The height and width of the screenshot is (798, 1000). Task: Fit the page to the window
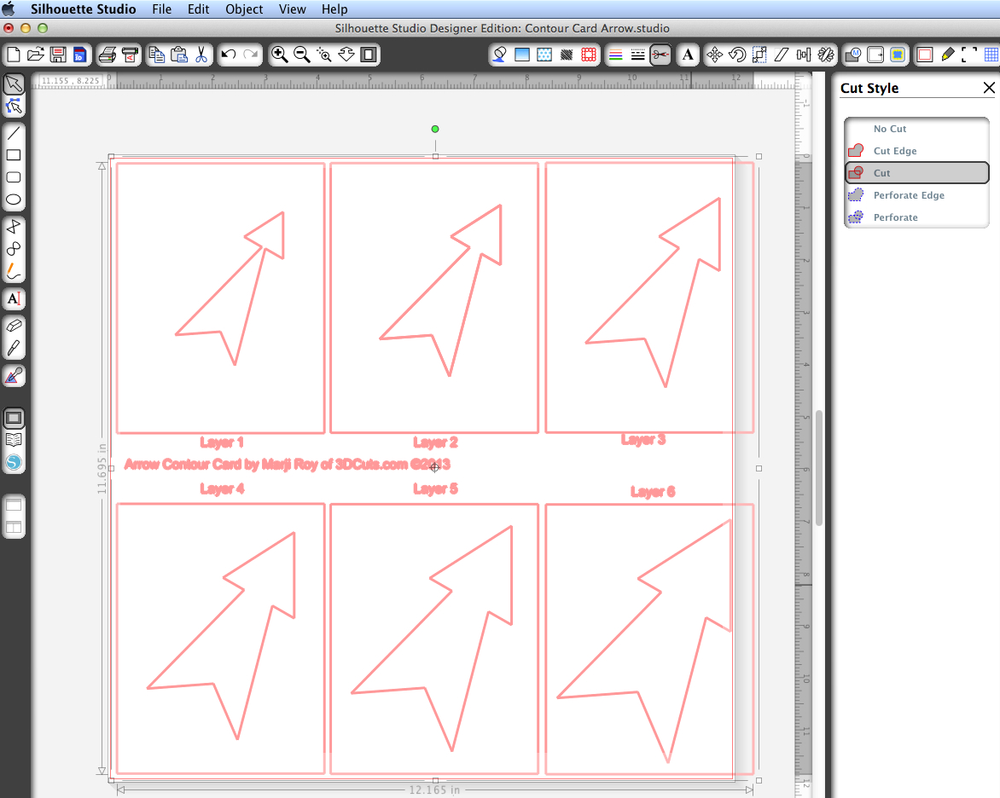(369, 55)
